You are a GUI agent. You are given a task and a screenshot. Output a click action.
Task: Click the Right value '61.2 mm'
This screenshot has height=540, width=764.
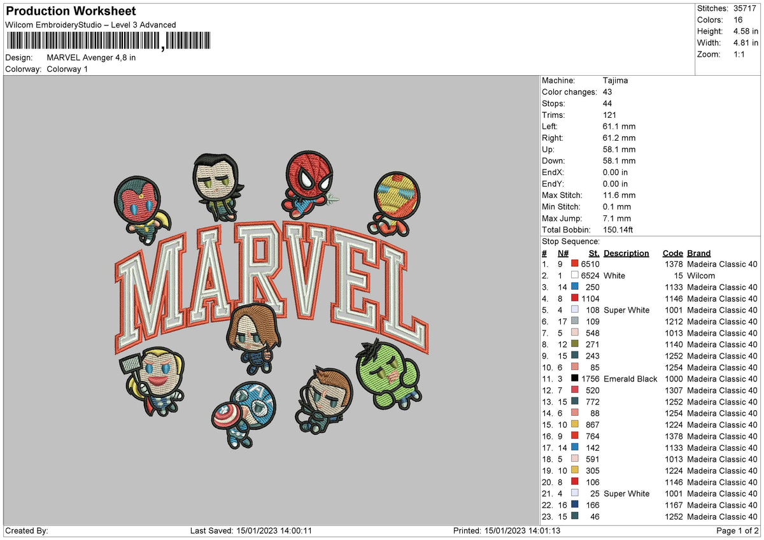(x=619, y=138)
